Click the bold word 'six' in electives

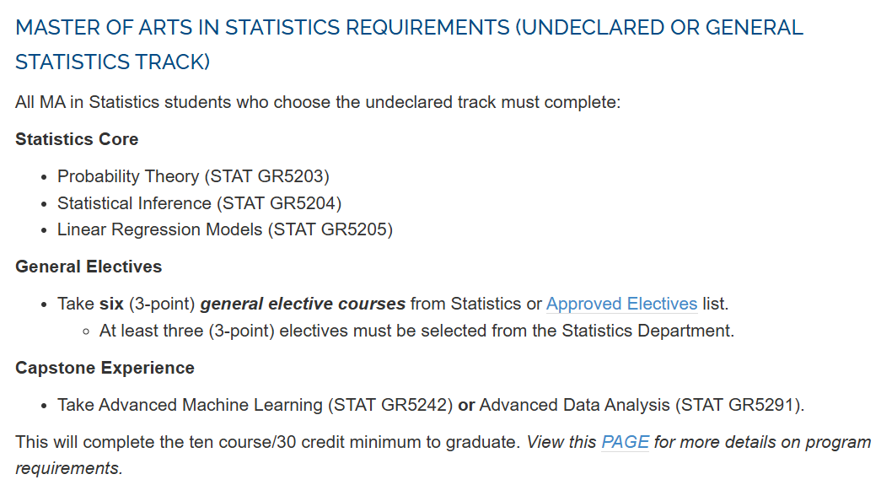click(x=111, y=304)
